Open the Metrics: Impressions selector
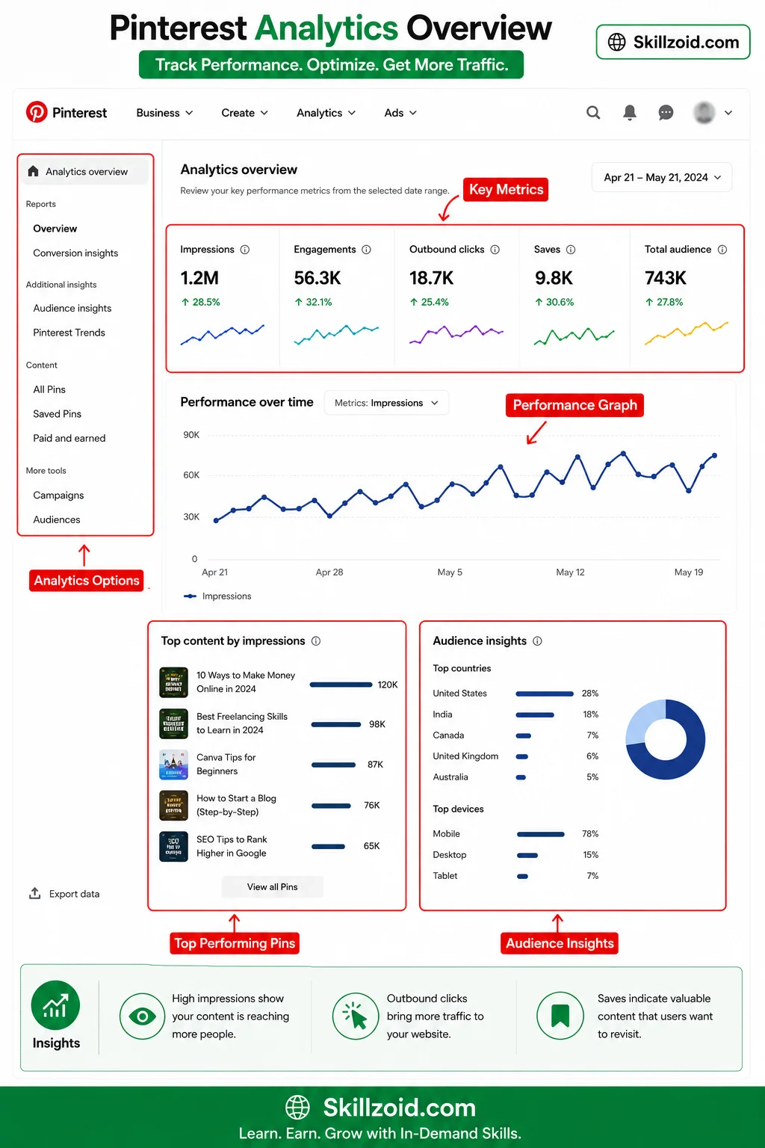765x1148 pixels. (x=386, y=403)
